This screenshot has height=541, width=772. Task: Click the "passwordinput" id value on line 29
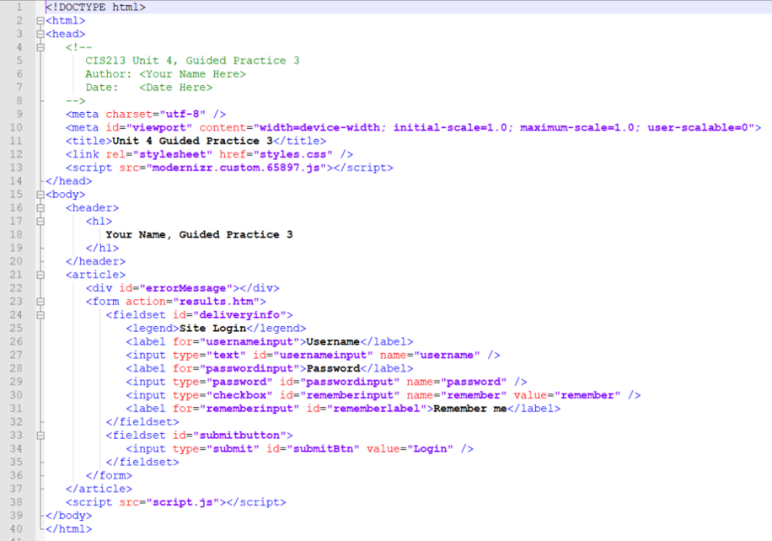tap(350, 382)
